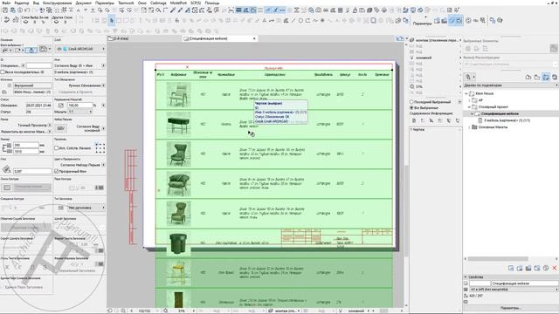This screenshot has height=314, width=559.
Task: Pick an anchor point in the Положение grid
Action: (100, 147)
